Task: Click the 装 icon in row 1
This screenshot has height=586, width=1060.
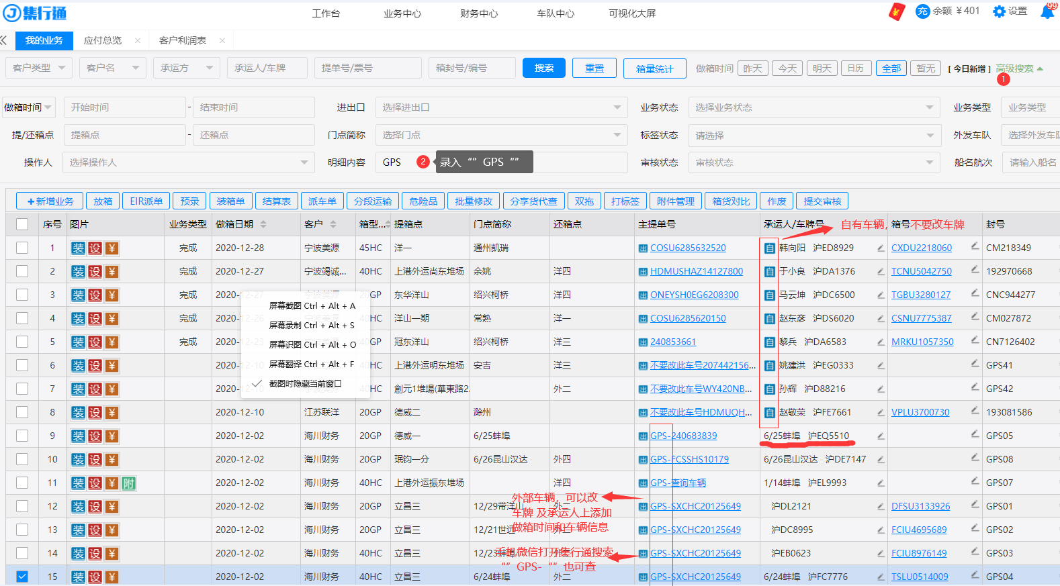Action: tap(78, 248)
